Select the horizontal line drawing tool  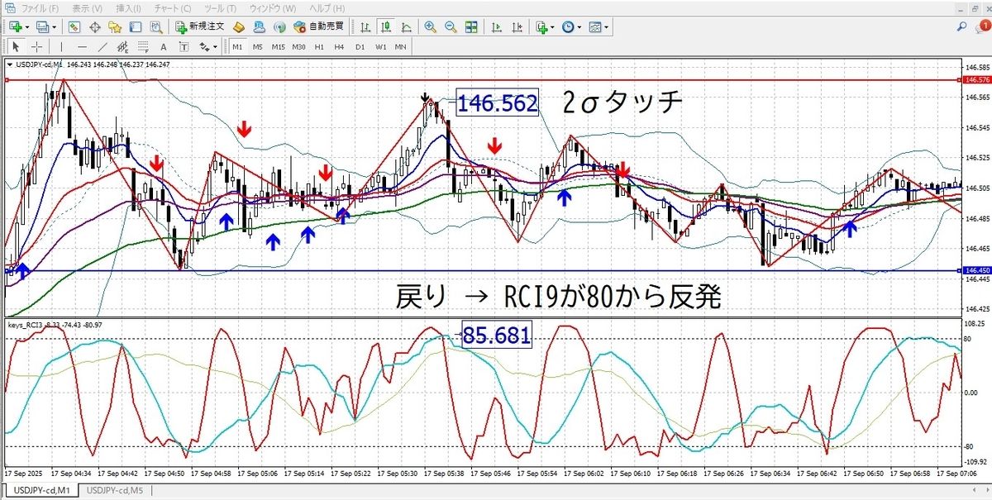click(82, 47)
